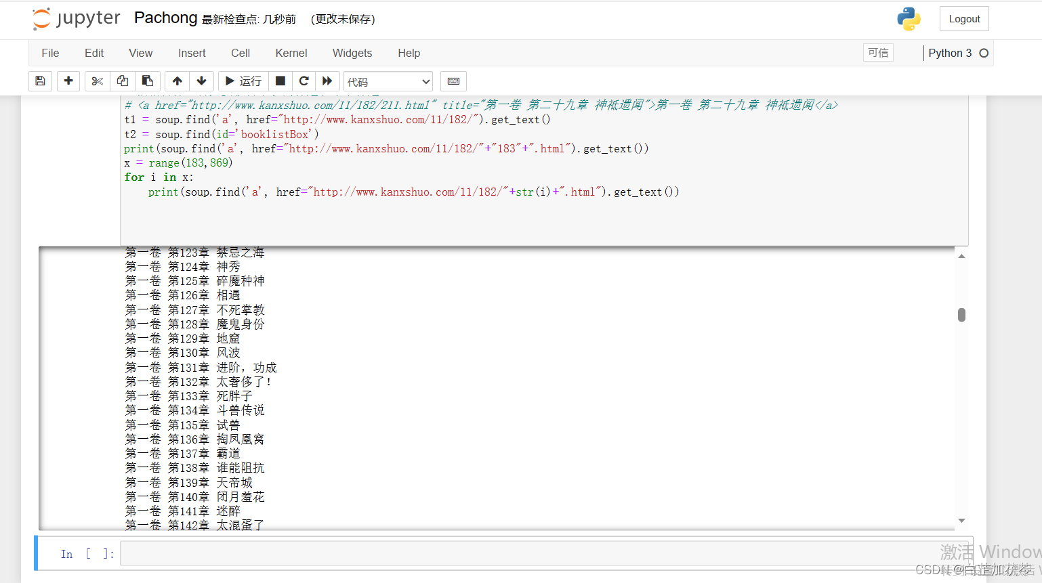Viewport: 1042px width, 583px height.
Task: Click output line 第128章 魔鬼身份
Action: click(195, 324)
